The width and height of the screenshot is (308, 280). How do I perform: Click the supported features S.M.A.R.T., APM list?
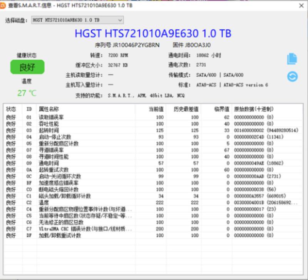tap(146, 95)
